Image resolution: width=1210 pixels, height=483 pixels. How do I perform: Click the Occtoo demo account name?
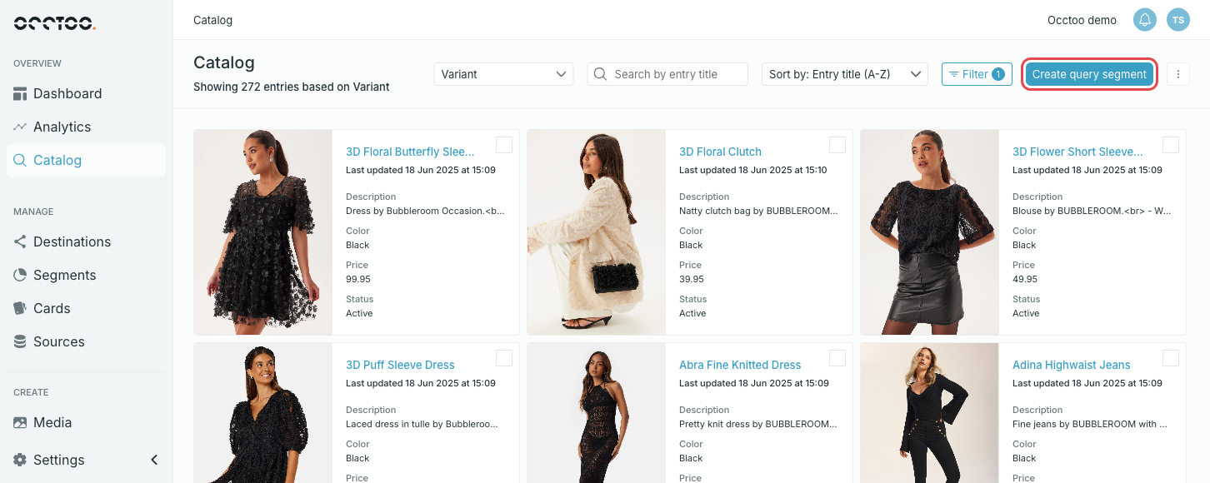tap(1082, 20)
